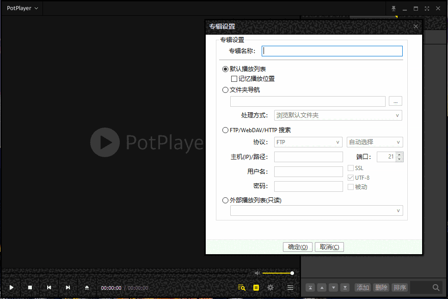Open the hamburger menu in control bar
Viewport: 448px width, 299px height.
coord(290,287)
